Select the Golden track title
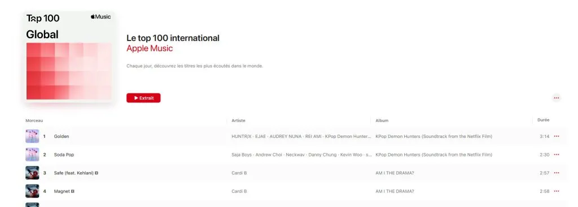Image resolution: width=578 pixels, height=207 pixels. (61, 136)
